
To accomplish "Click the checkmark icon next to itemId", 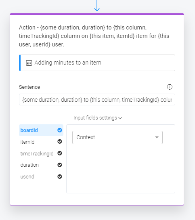I will tap(60, 142).
